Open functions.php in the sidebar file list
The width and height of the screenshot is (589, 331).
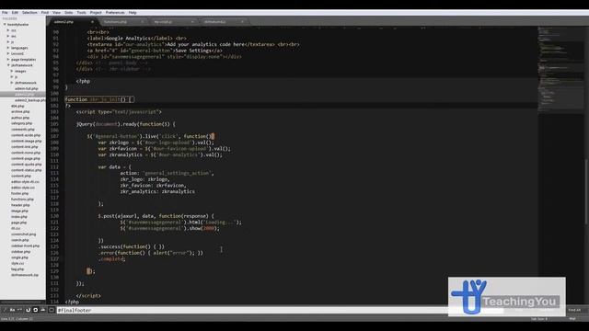point(22,200)
